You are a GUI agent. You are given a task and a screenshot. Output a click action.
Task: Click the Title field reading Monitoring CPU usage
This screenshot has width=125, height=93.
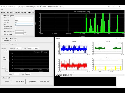[33, 48]
